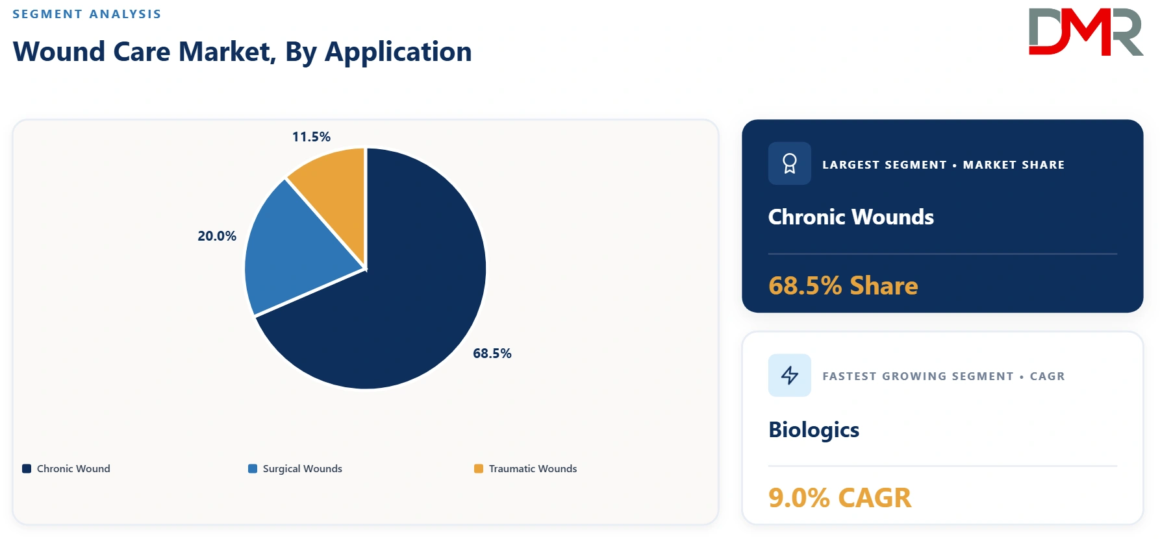This screenshot has width=1160, height=539.
Task: Click the '68.5%' pie data label
Action: [492, 353]
